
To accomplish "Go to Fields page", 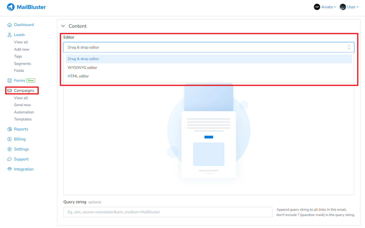I will 19,71.
